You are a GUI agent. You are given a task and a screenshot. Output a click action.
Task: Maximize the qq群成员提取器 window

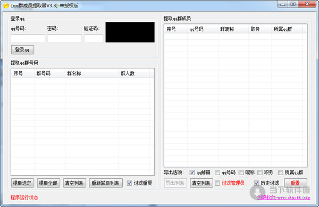coord(293,4)
